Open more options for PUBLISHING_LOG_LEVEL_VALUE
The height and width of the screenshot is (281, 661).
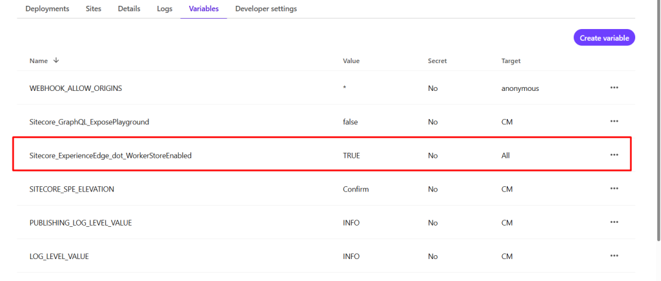(614, 222)
